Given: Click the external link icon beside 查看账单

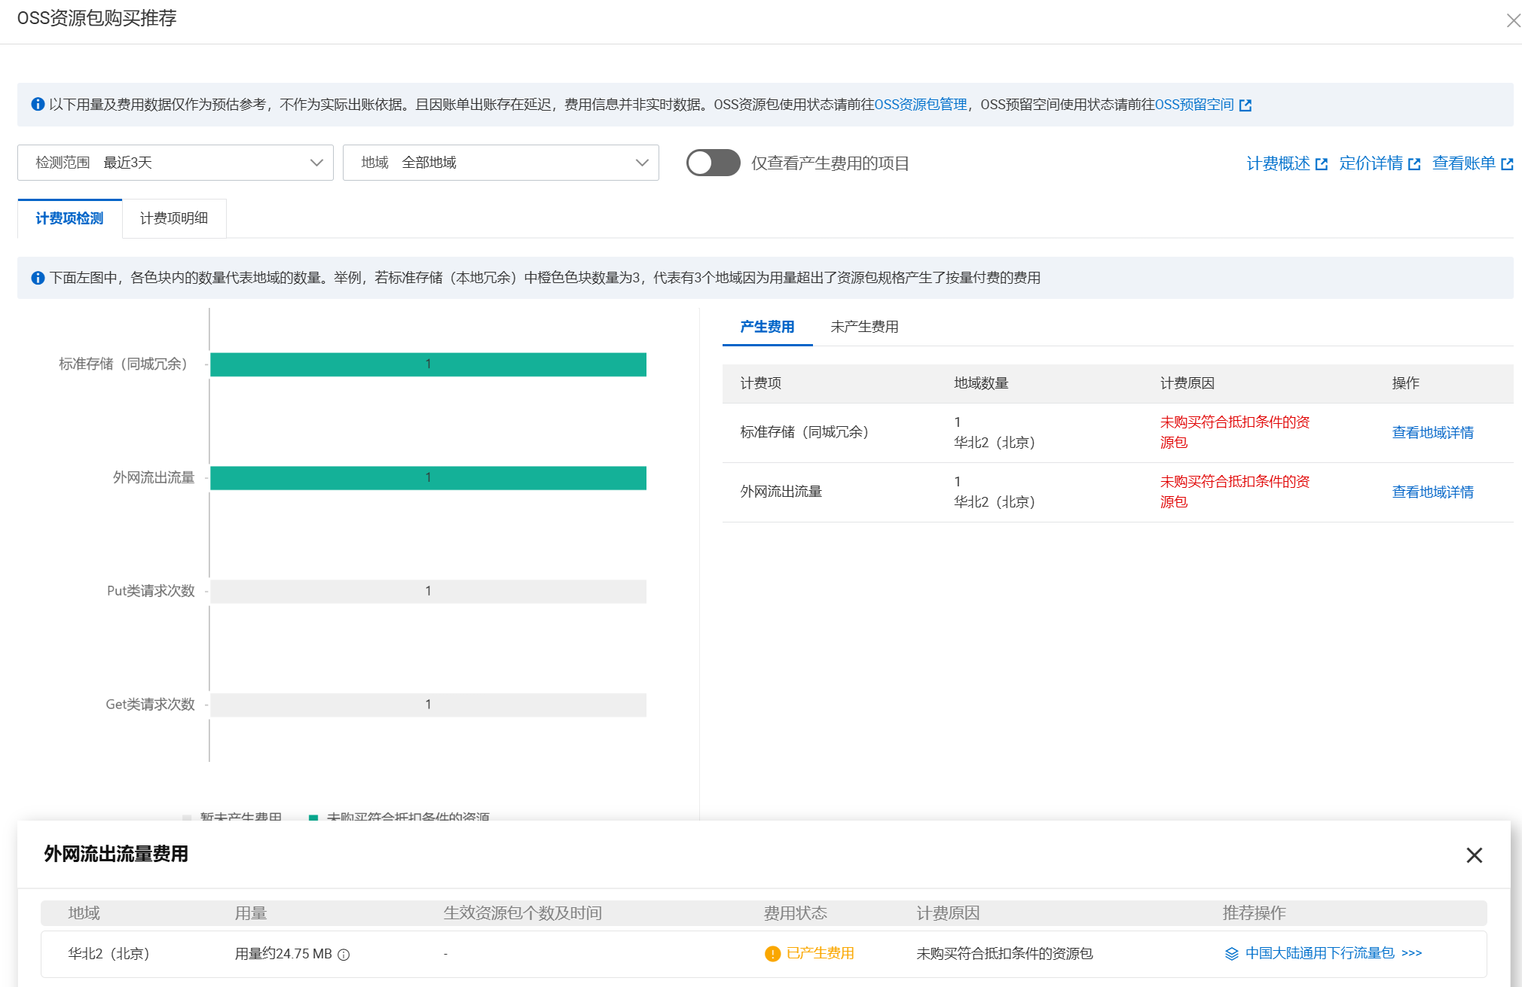Looking at the screenshot, I should click(x=1508, y=163).
